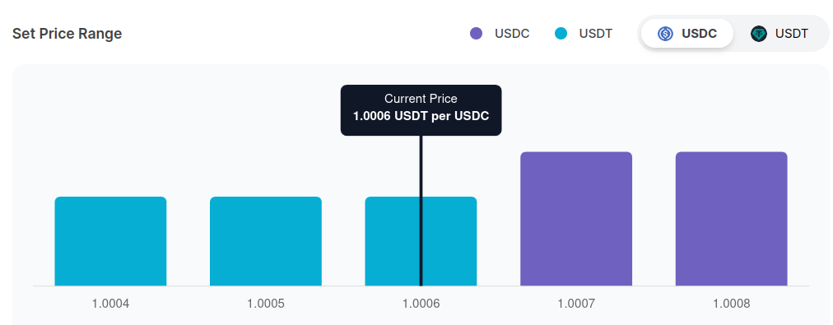Viewport: 833px width, 325px height.
Task: Switch the price base to USDT
Action: (x=779, y=34)
